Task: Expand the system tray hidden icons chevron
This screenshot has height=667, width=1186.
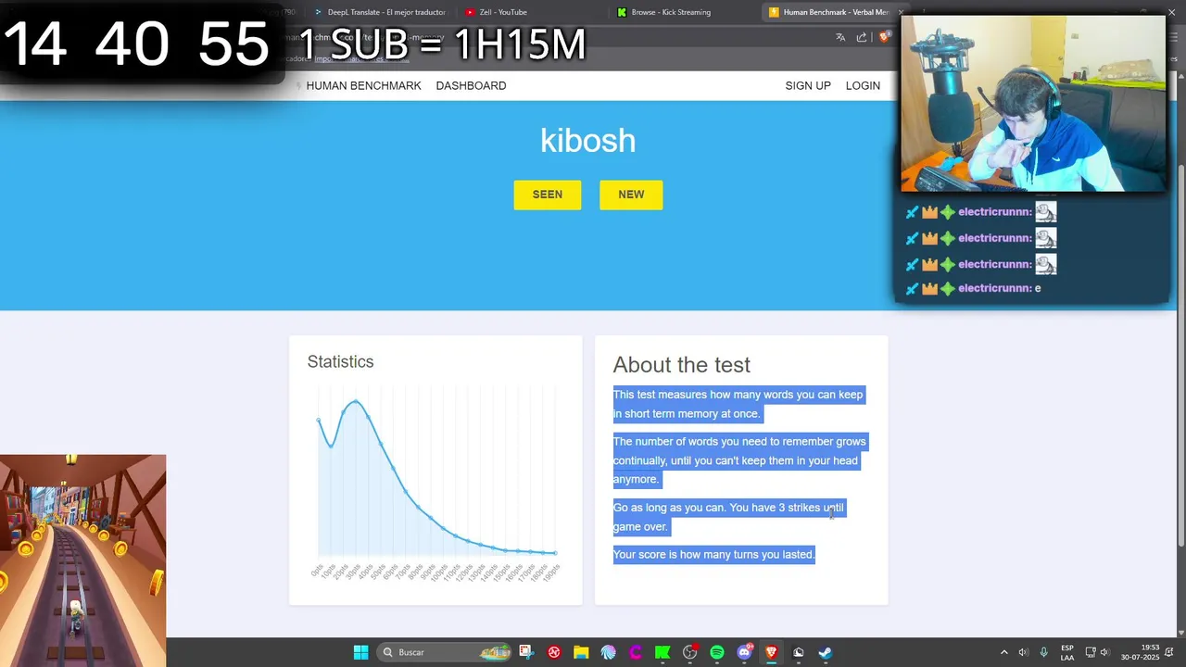Action: (x=1003, y=652)
